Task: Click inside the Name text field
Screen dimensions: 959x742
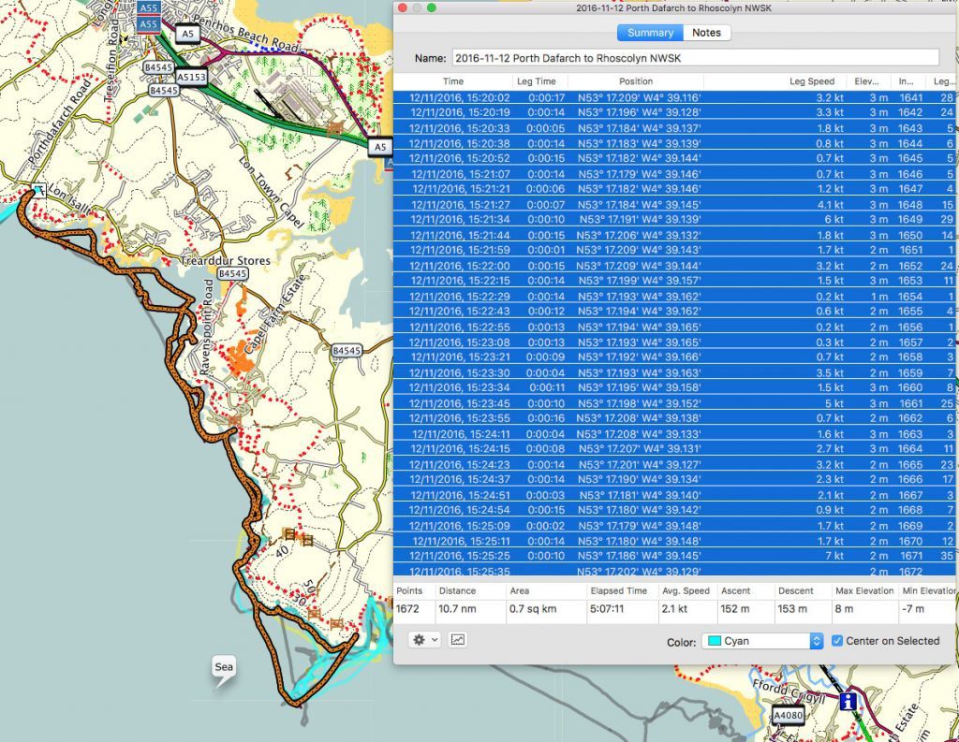Action: click(x=693, y=56)
